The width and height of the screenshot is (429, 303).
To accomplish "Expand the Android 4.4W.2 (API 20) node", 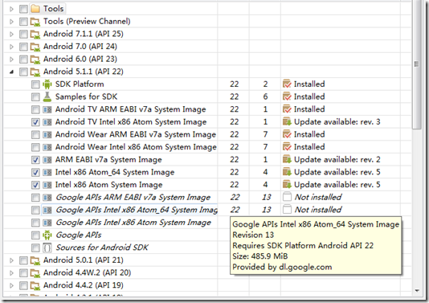I will [x=11, y=273].
